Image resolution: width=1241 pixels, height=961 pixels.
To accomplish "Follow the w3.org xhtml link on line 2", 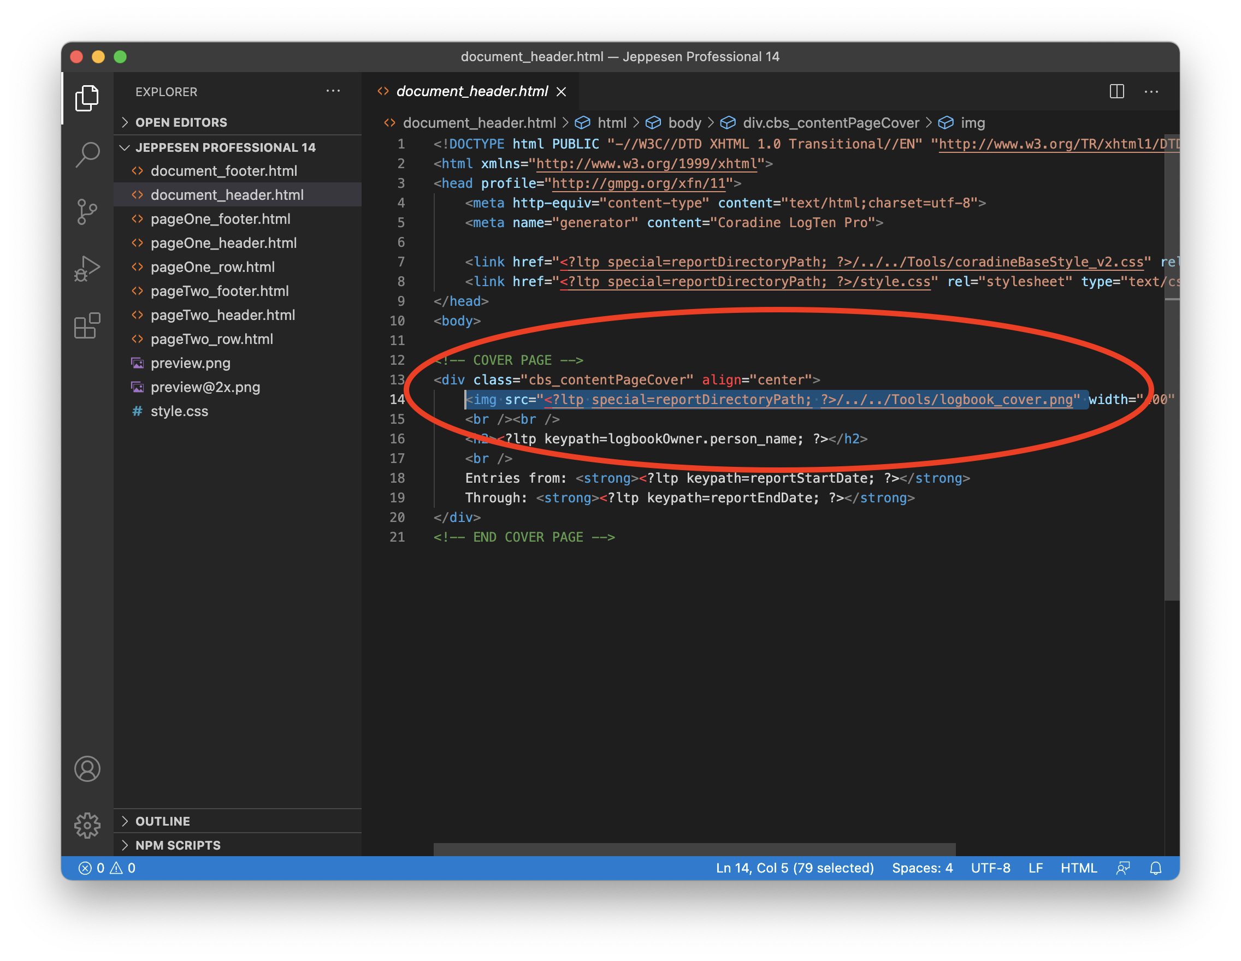I will click(647, 164).
